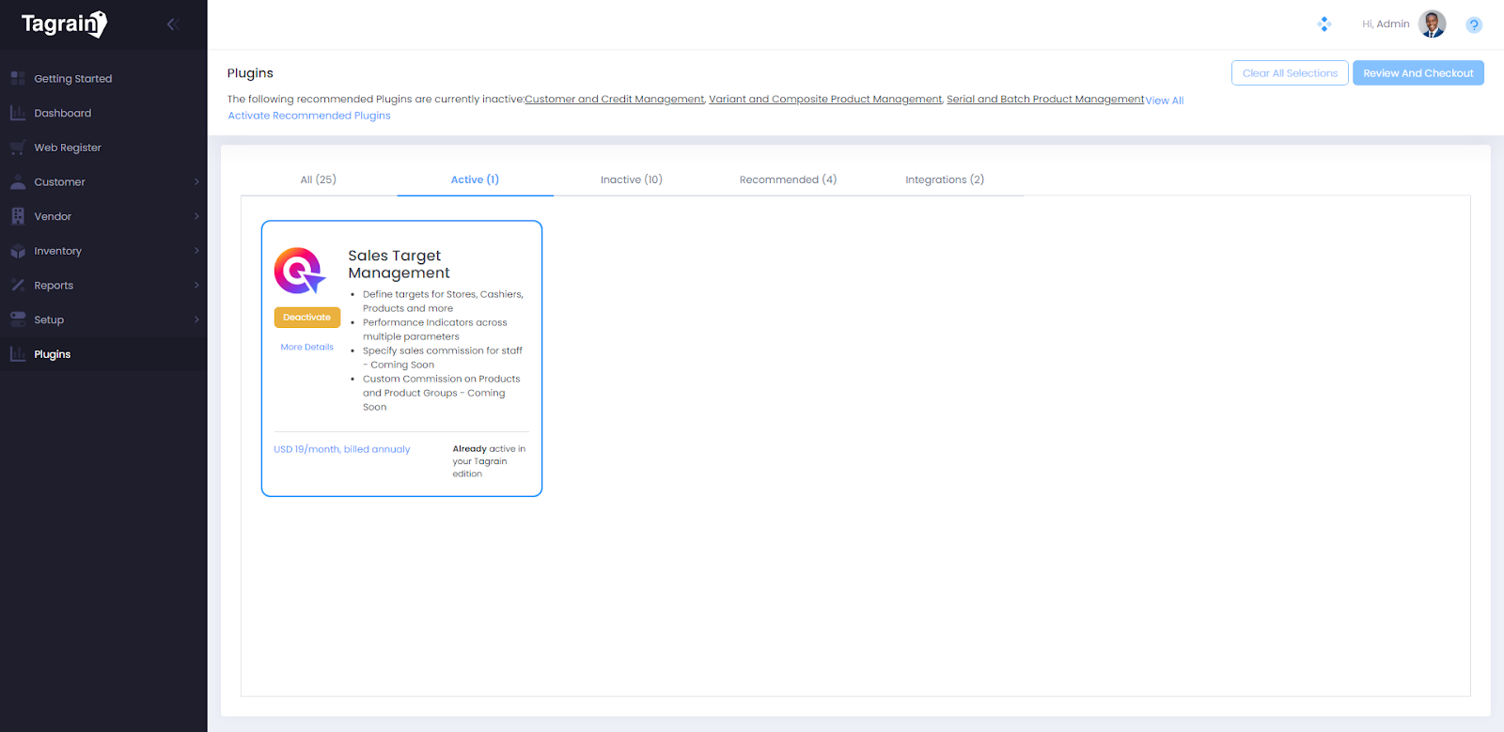Open the help question mark icon

(1474, 25)
